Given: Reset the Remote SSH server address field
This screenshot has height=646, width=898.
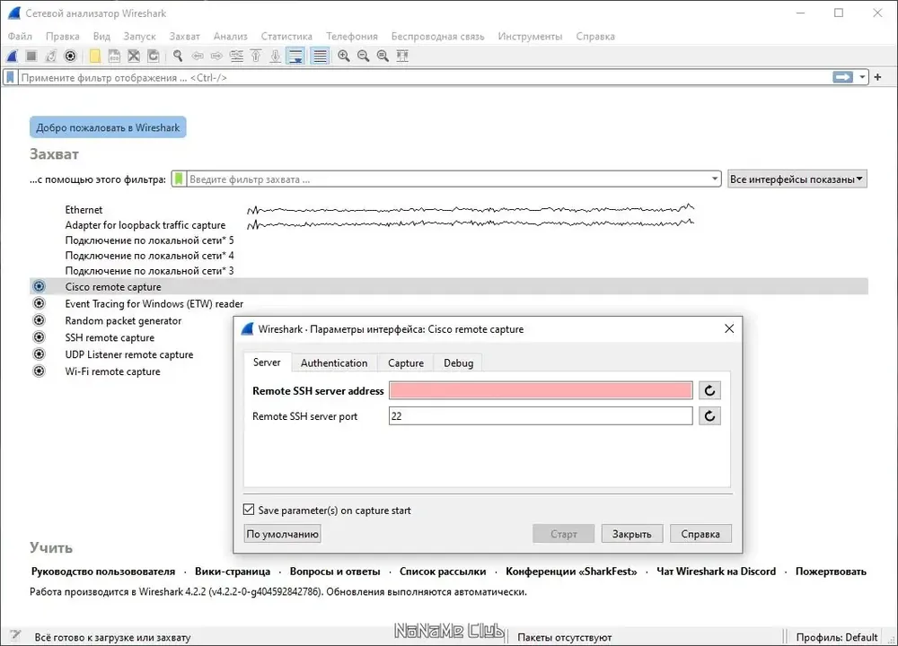Looking at the screenshot, I should (709, 391).
